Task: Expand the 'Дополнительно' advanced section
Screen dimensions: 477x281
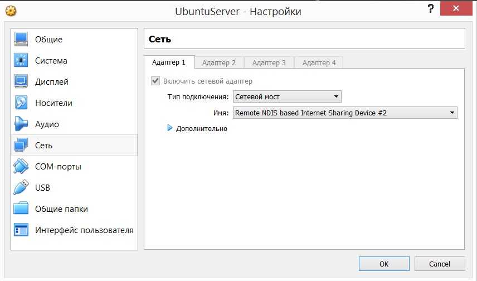Action: [171, 129]
